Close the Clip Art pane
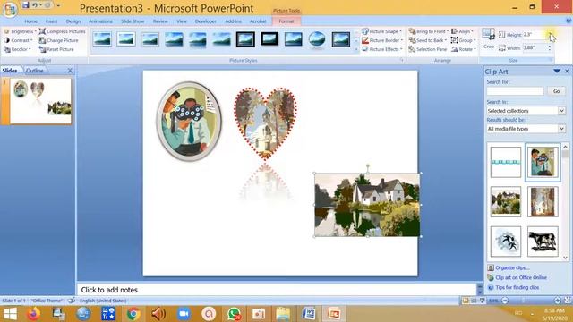Viewport: 573px width, 322px height. click(x=567, y=72)
